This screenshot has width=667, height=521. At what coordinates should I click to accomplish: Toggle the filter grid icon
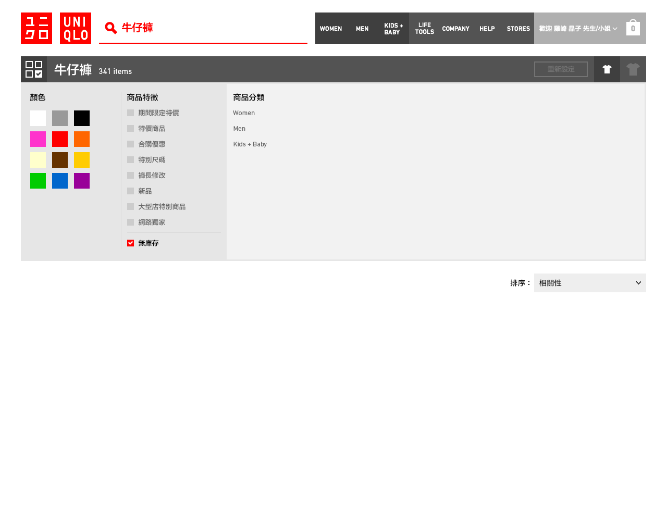[x=34, y=69]
